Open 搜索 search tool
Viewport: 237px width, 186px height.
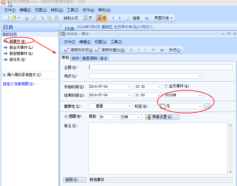[x=133, y=18]
